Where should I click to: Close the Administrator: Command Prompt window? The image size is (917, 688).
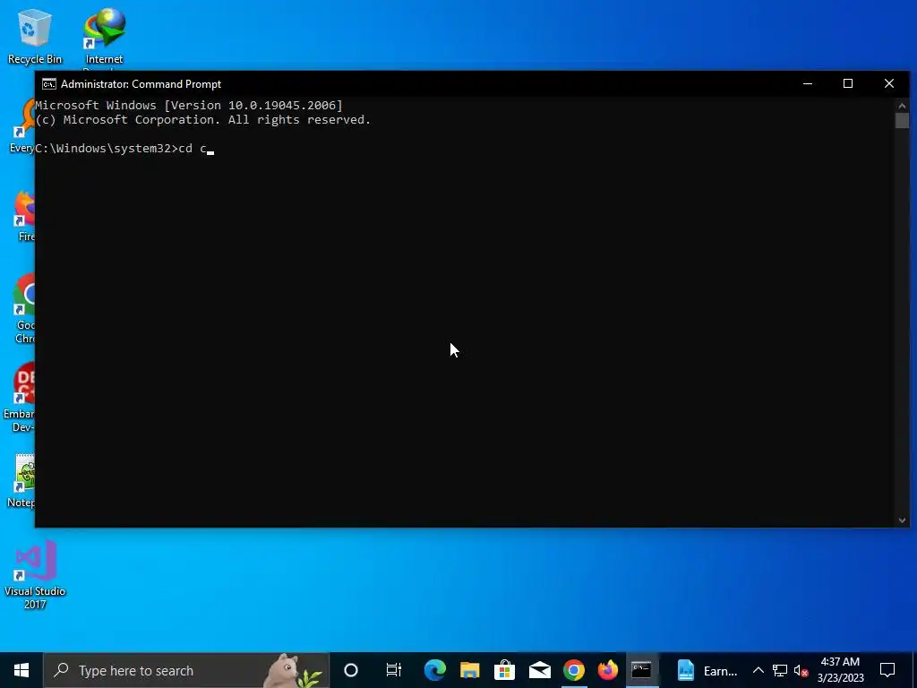pyautogui.click(x=889, y=83)
